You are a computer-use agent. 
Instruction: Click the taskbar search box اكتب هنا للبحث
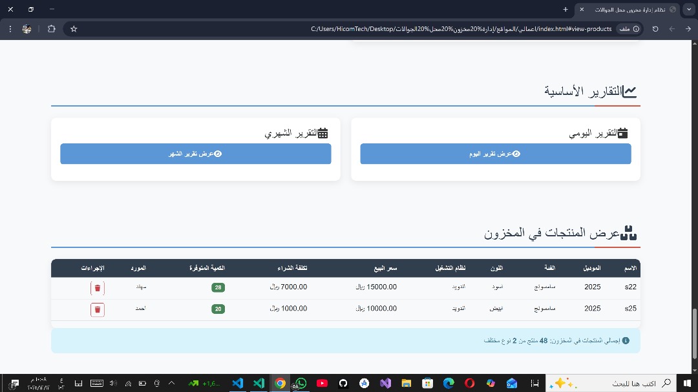click(612, 383)
